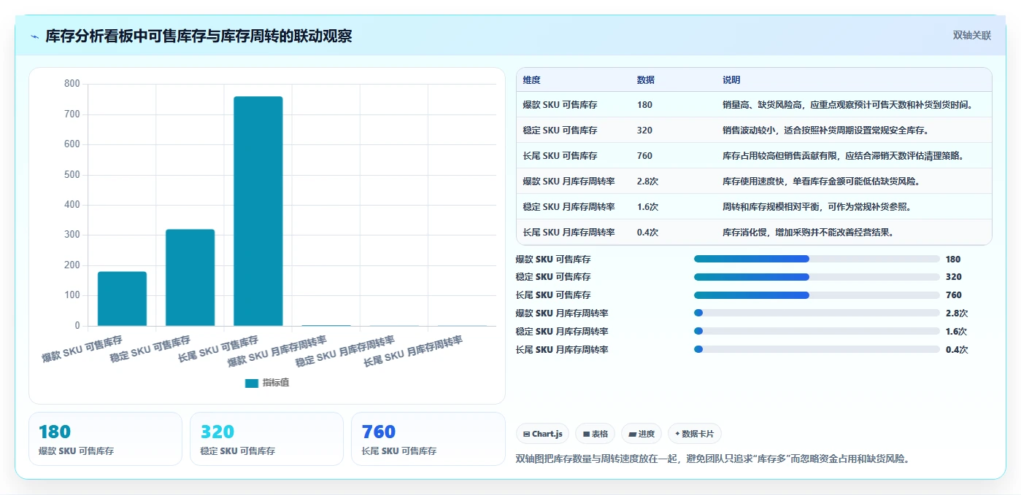Click the description starting 销量高、缺货风险高
The width and height of the screenshot is (1021, 495).
point(847,105)
